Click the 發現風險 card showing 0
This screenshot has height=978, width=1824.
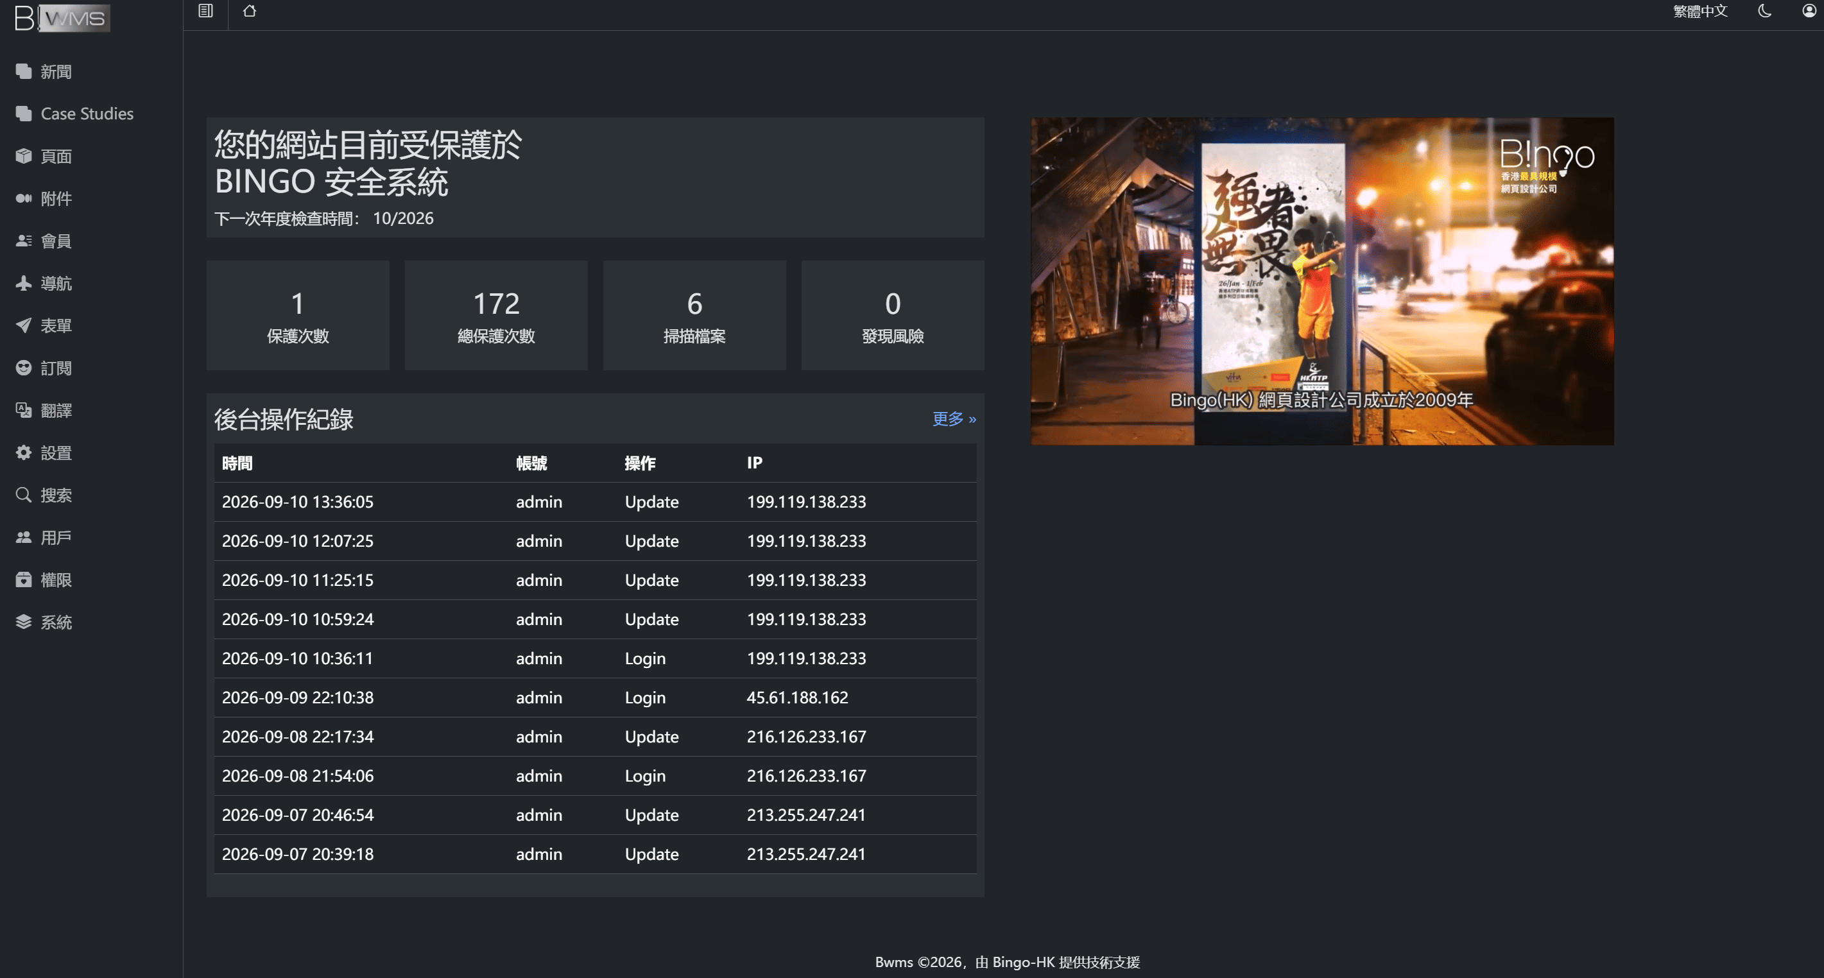893,315
